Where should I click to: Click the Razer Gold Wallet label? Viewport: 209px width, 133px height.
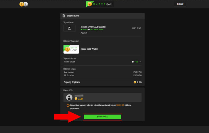click(89, 49)
